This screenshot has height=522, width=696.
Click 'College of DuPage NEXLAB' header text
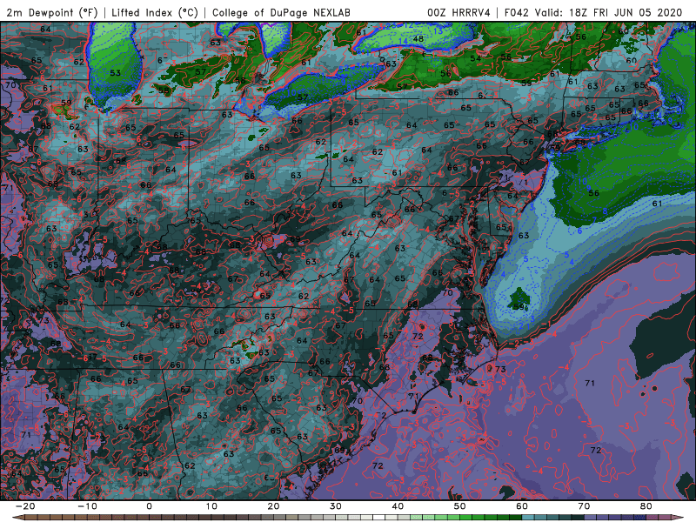pos(281,12)
